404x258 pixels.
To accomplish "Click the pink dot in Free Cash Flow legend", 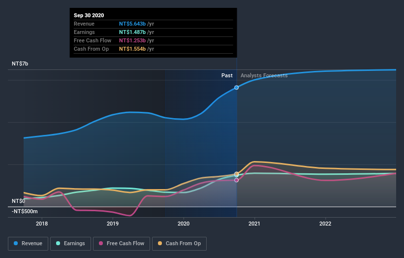I will point(101,243).
